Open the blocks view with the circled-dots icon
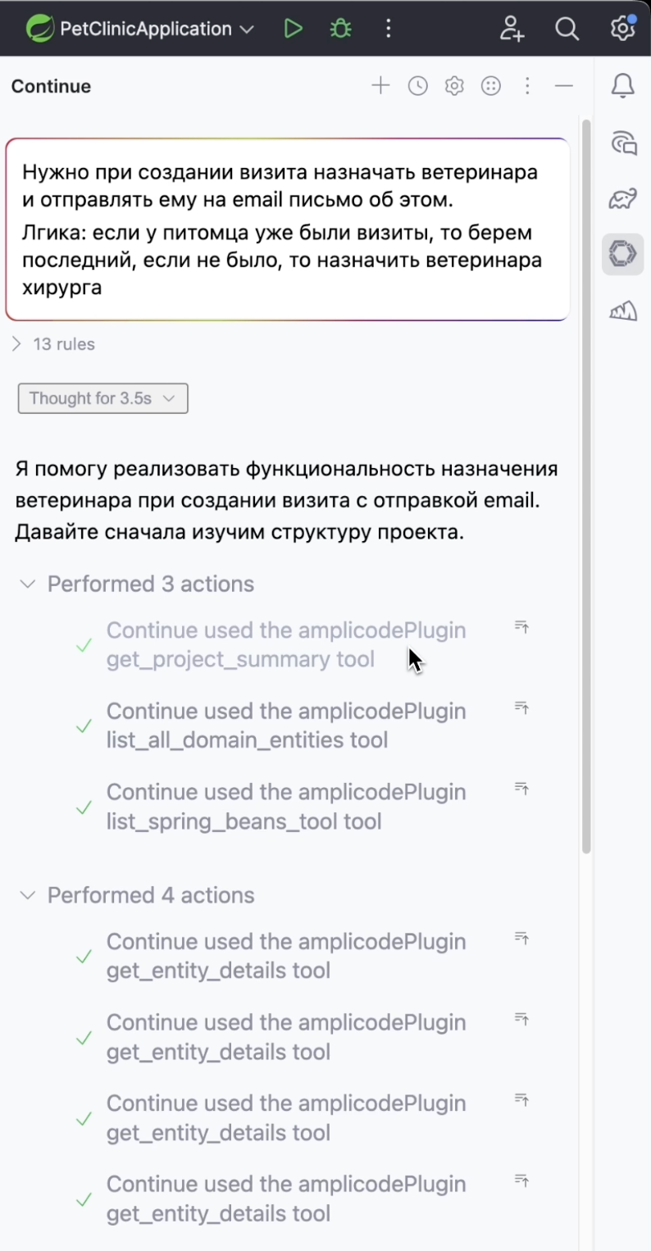Image resolution: width=651 pixels, height=1251 pixels. coord(490,85)
